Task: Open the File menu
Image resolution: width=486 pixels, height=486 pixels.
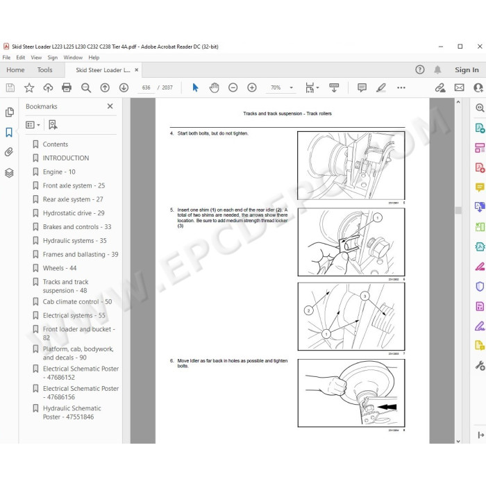Action: click(x=6, y=58)
